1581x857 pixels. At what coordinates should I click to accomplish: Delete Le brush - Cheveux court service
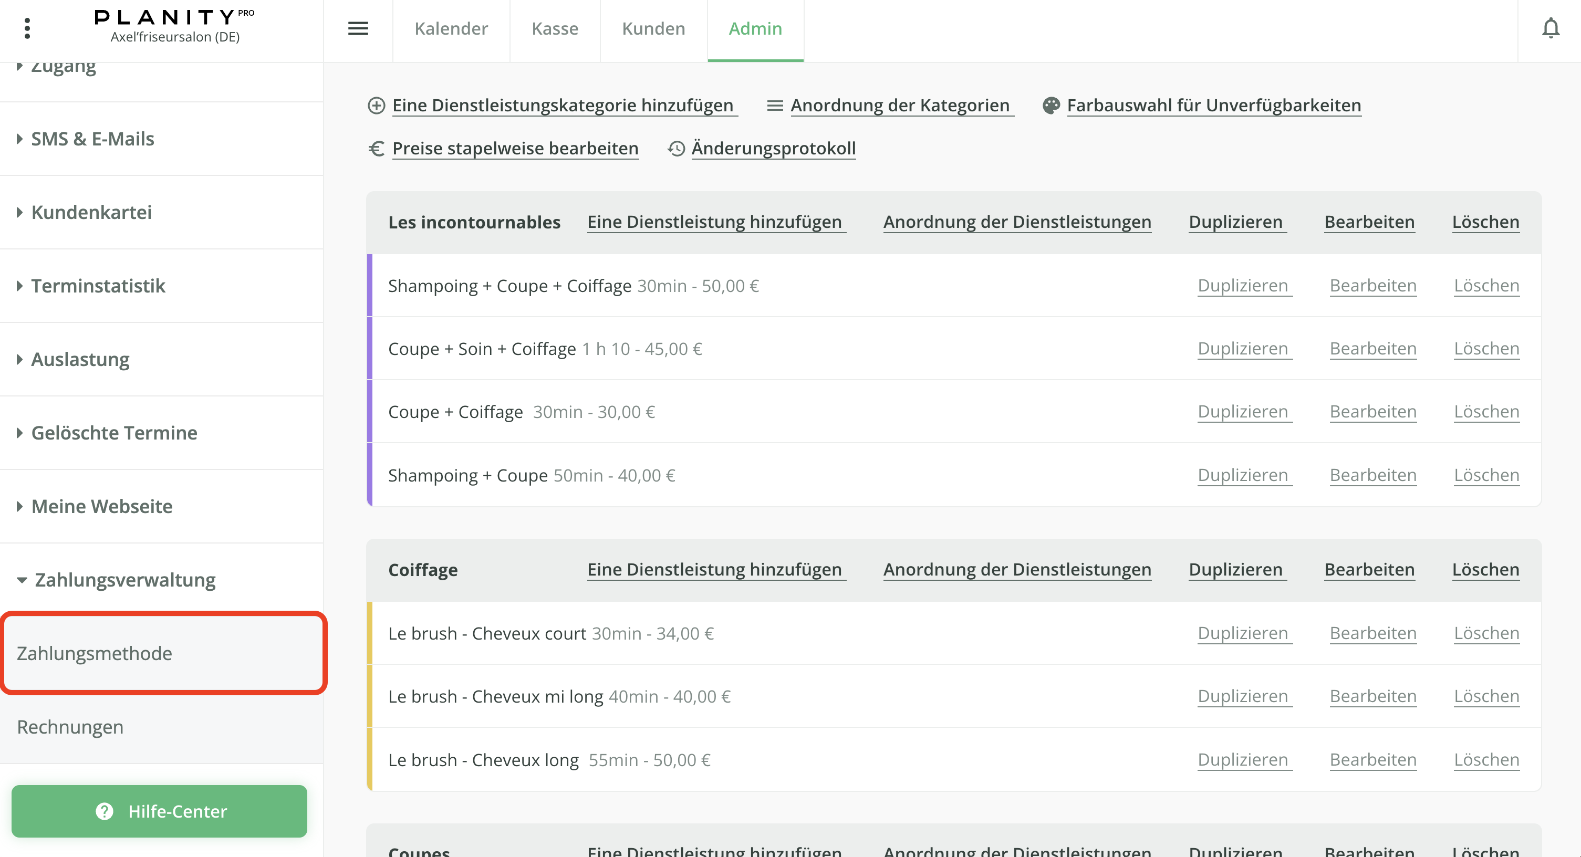[x=1486, y=633]
